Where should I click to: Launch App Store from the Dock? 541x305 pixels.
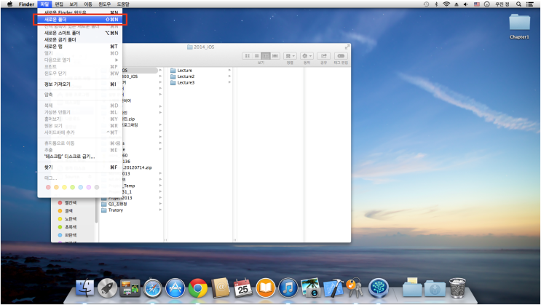coord(175,288)
